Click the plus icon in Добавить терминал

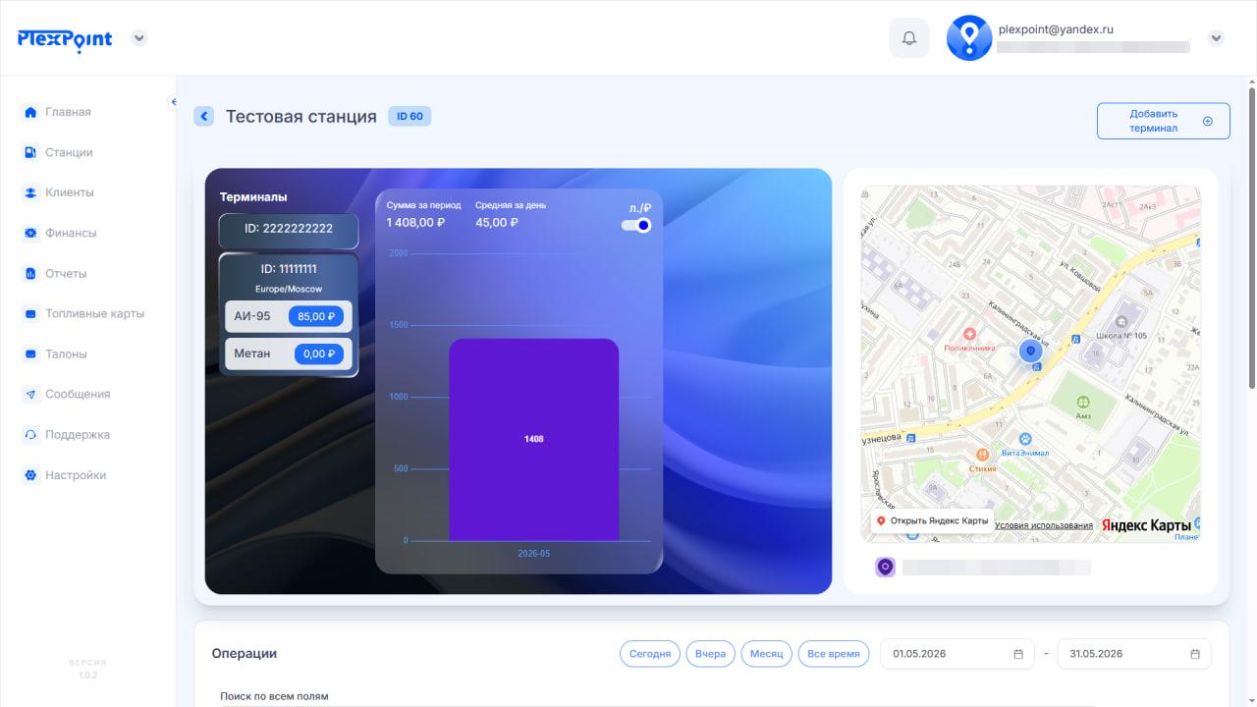(x=1208, y=121)
